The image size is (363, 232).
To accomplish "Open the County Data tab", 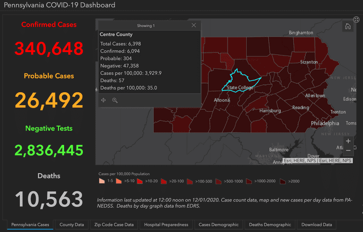I will click(x=71, y=225).
